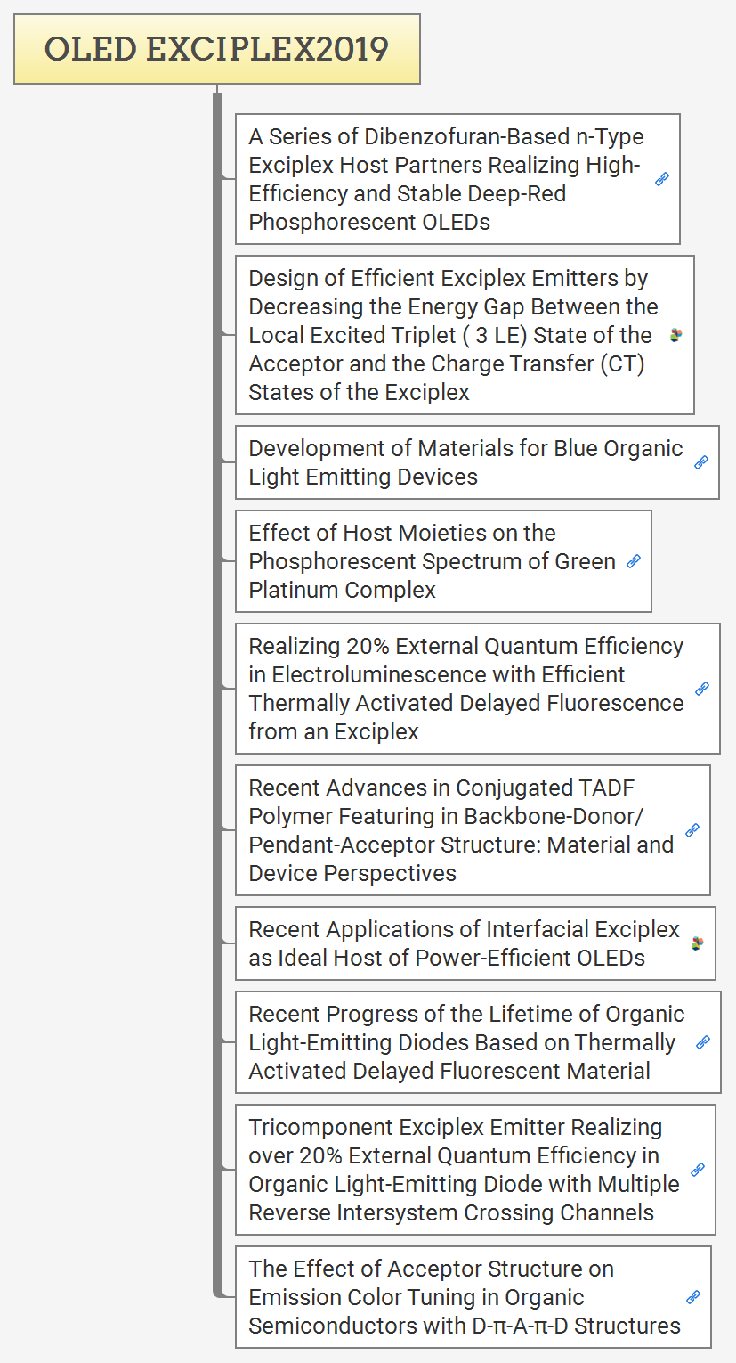Open colorful favicon on Interfacial Exciplex topic
The height and width of the screenshot is (1363, 736).
pyautogui.click(x=698, y=943)
